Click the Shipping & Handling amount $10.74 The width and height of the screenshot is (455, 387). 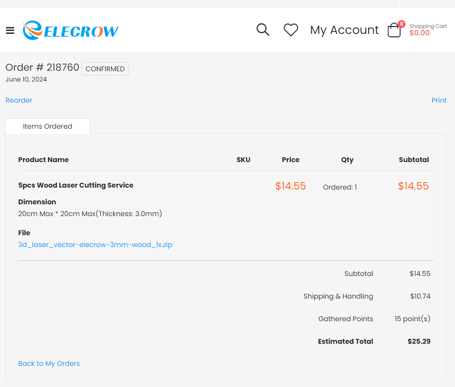[420, 296]
